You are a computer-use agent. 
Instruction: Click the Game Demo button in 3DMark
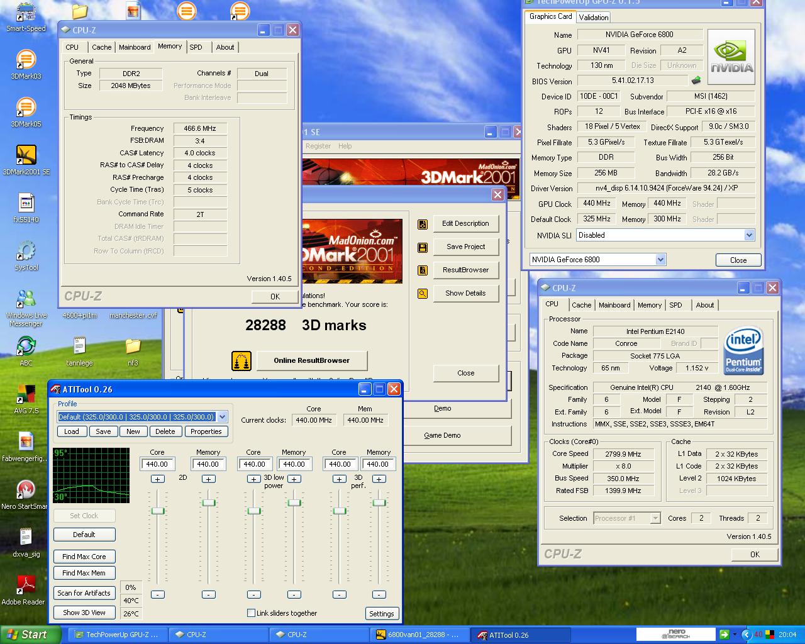(442, 435)
